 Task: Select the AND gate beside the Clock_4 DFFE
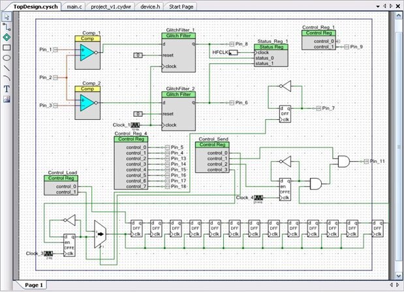pyautogui.click(x=316, y=184)
